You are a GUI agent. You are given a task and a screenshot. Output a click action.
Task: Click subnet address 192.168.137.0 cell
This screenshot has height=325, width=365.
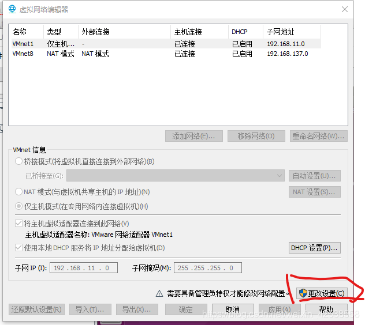(288, 54)
